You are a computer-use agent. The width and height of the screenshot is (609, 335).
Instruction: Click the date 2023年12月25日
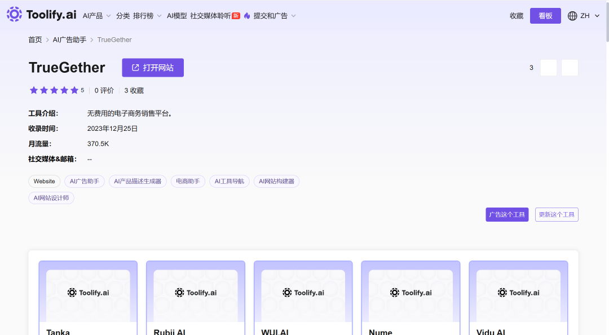[x=112, y=129]
